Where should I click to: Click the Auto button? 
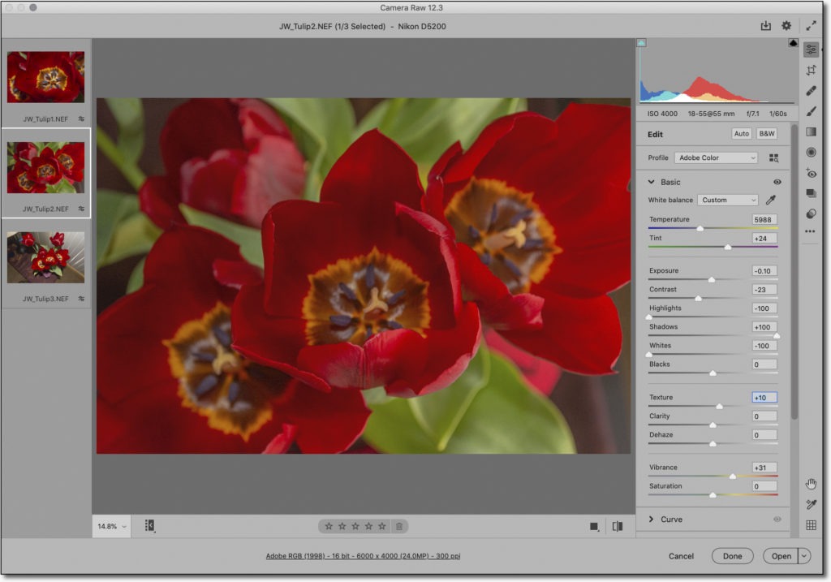pyautogui.click(x=741, y=134)
